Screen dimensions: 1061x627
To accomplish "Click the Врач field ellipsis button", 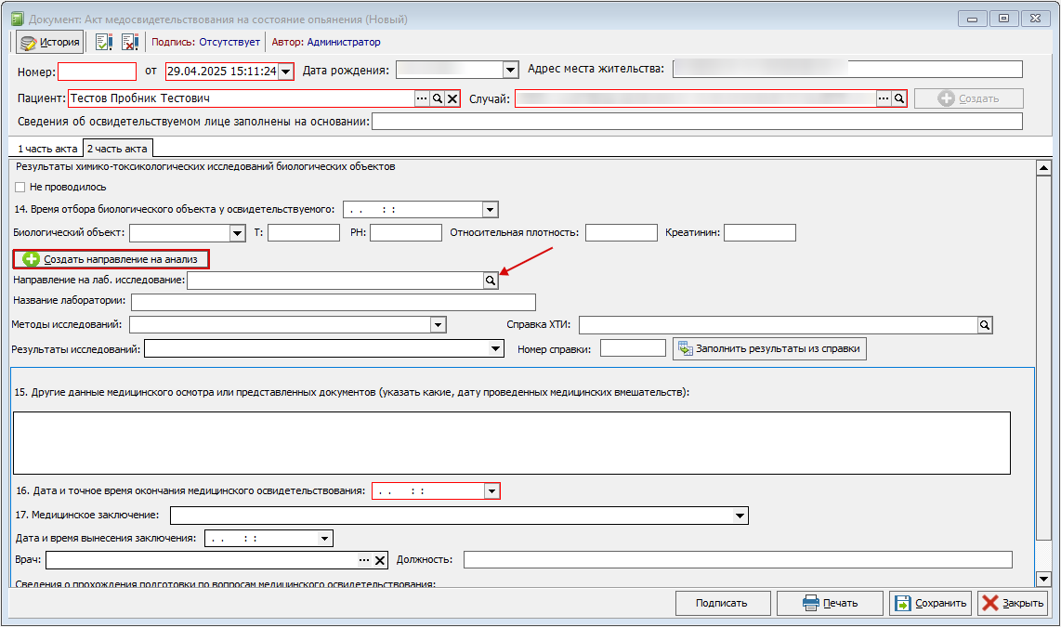I will point(364,560).
